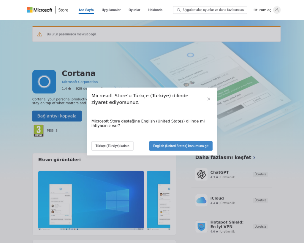Click Ücretsiz badge next to iCloud
The image size is (304, 243).
pyautogui.click(x=260, y=200)
